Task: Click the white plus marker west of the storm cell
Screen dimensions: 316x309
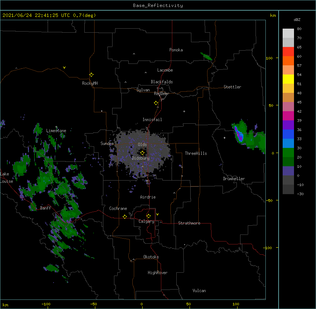Action: (224, 138)
